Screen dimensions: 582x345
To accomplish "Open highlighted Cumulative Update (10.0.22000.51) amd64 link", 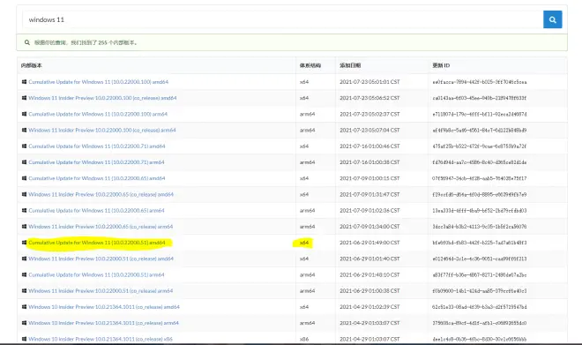I will [x=97, y=243].
